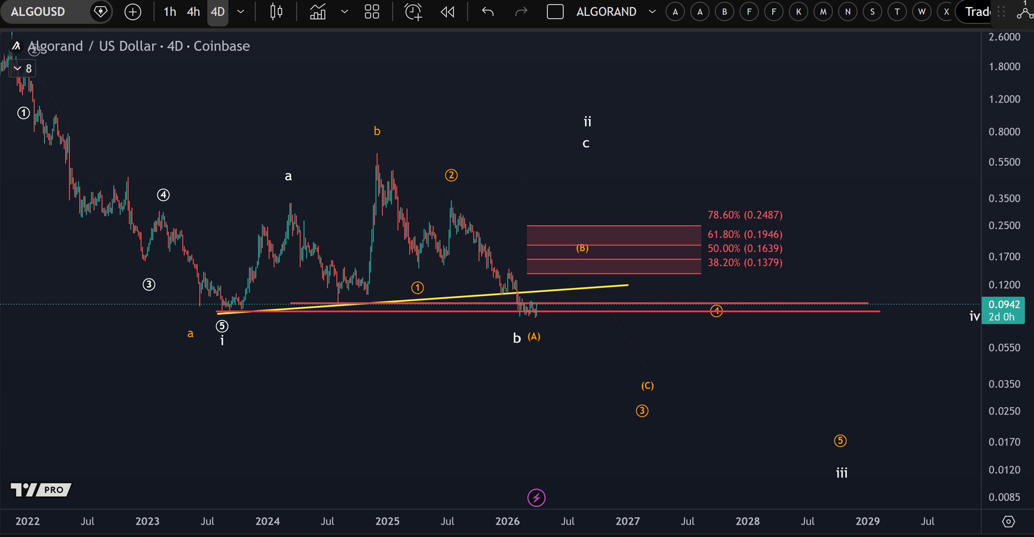Open the indicator templates grid
1034x537 pixels.
tap(372, 12)
